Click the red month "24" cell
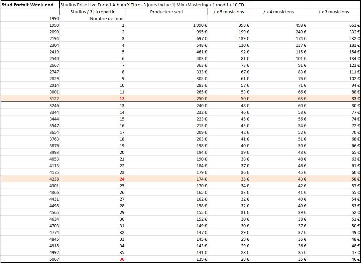This screenshot has width=361, height=263. click(122, 179)
